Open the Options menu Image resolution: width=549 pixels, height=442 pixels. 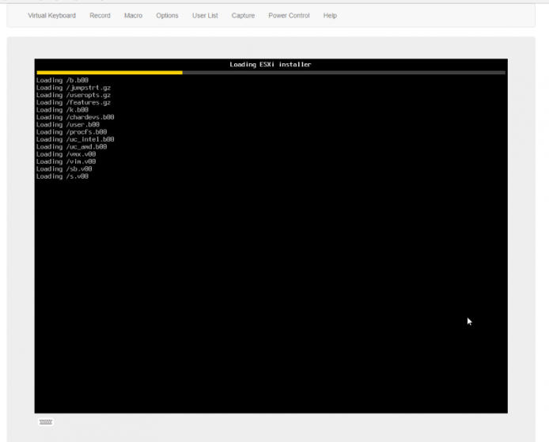click(x=167, y=16)
